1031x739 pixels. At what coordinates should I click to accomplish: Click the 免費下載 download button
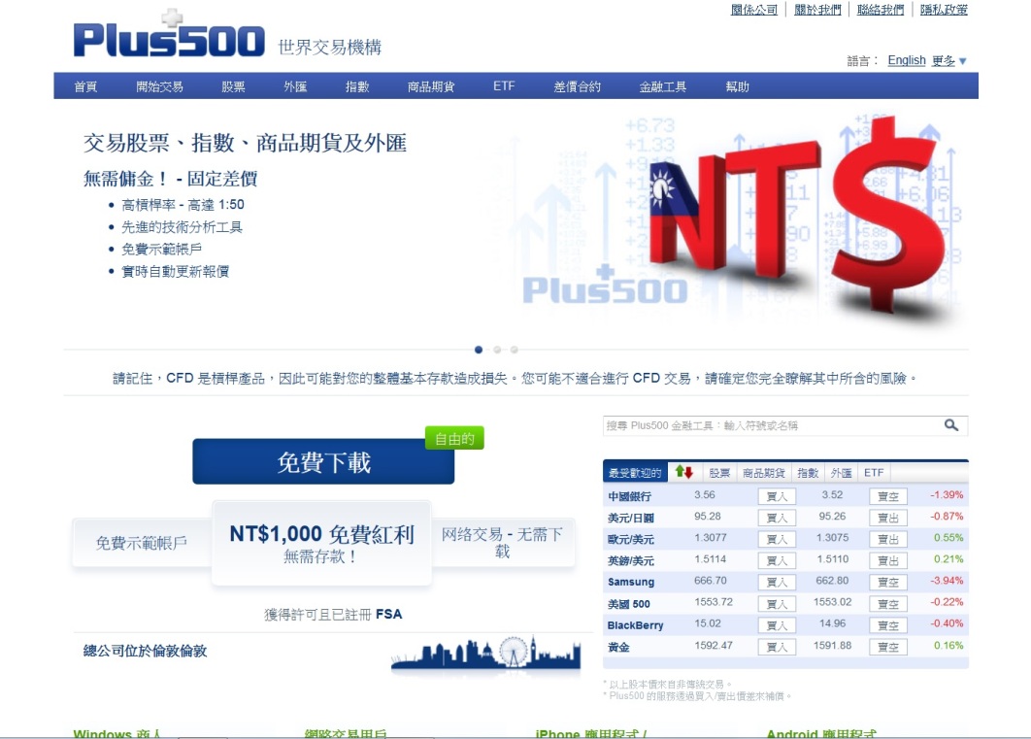pos(323,461)
